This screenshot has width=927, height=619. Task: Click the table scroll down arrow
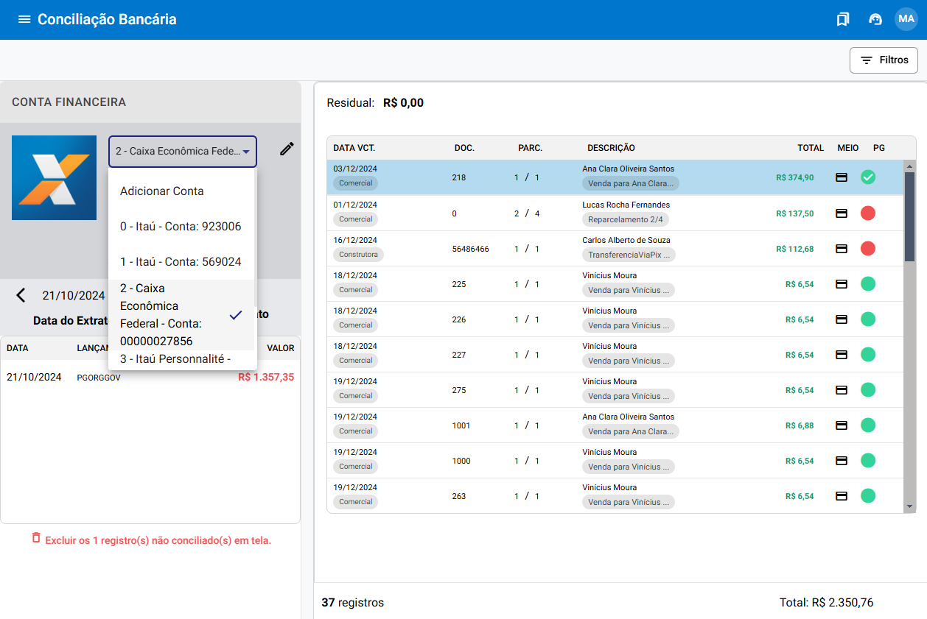coord(909,506)
